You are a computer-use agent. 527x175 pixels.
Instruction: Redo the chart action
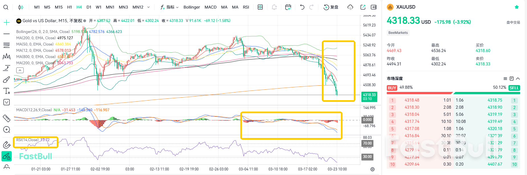(x=312, y=7)
